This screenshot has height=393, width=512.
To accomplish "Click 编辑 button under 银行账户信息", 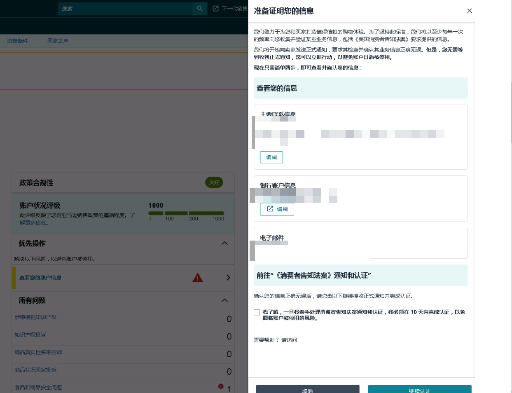I will click(x=277, y=209).
